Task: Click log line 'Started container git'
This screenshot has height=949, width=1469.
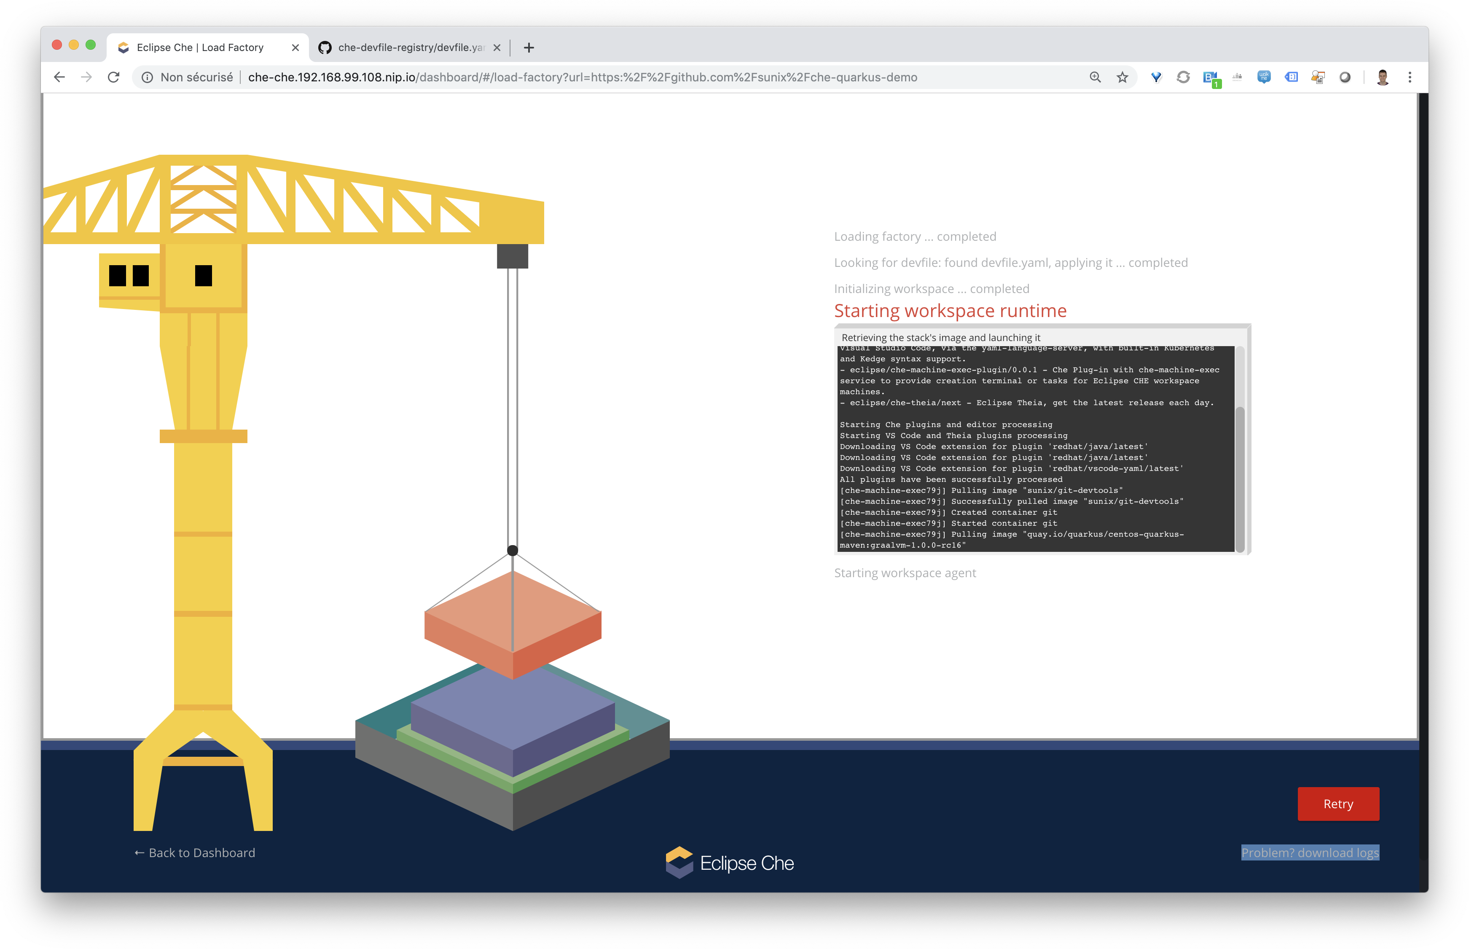Action: coord(948,523)
